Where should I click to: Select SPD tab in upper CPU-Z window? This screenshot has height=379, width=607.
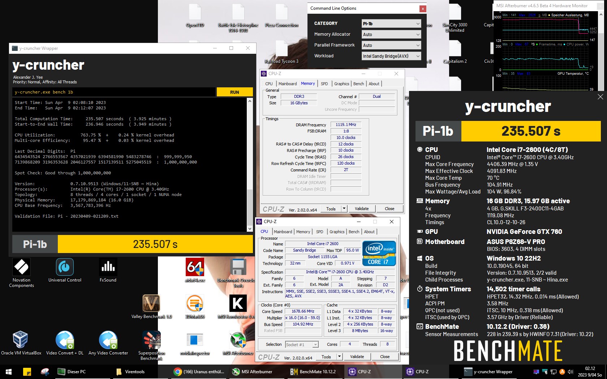tap(324, 83)
